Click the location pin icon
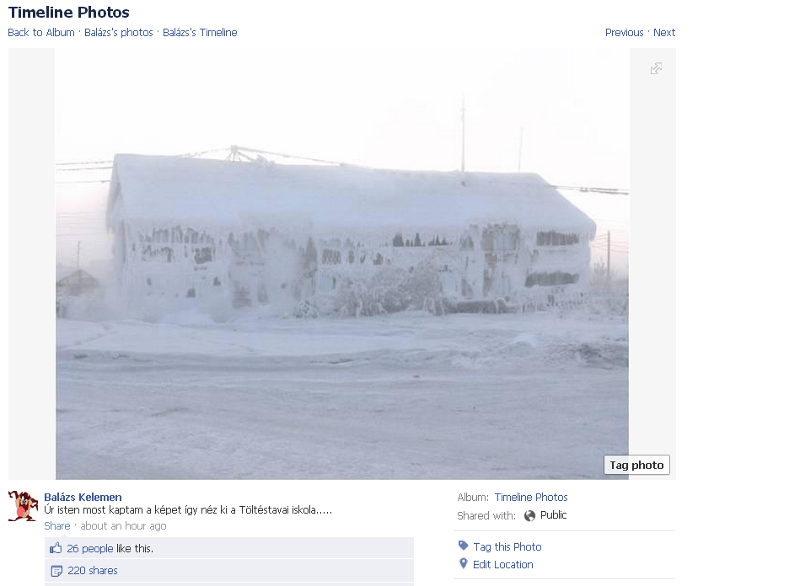Image resolution: width=800 pixels, height=586 pixels. point(464,563)
